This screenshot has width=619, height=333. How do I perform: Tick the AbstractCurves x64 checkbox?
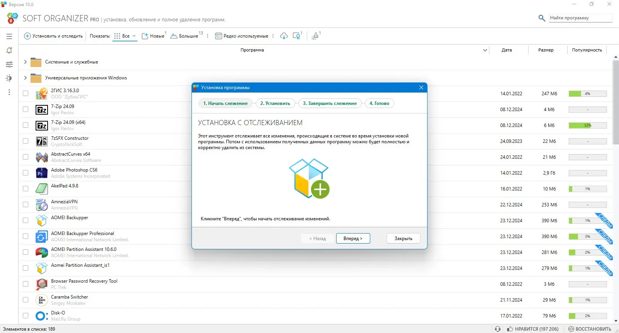coord(26,157)
